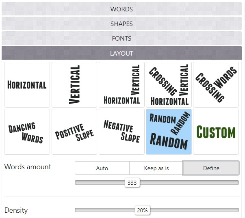The image size is (245, 218).
Task: Click the right end of Density slider track
Action: click(237, 210)
